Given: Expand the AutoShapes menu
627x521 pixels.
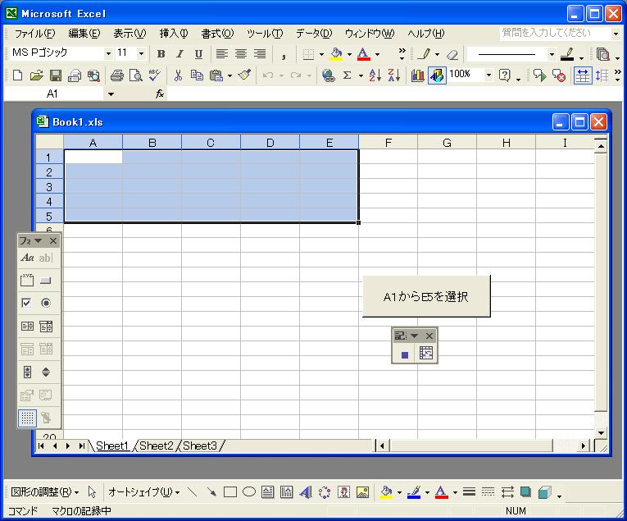Looking at the screenshot, I should coord(143,491).
